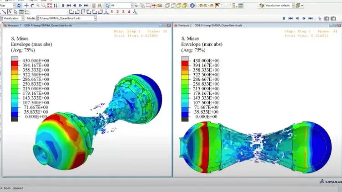Screen dimensions: 342x192
Task: Click the second display group circles icon
Action: [206, 5]
